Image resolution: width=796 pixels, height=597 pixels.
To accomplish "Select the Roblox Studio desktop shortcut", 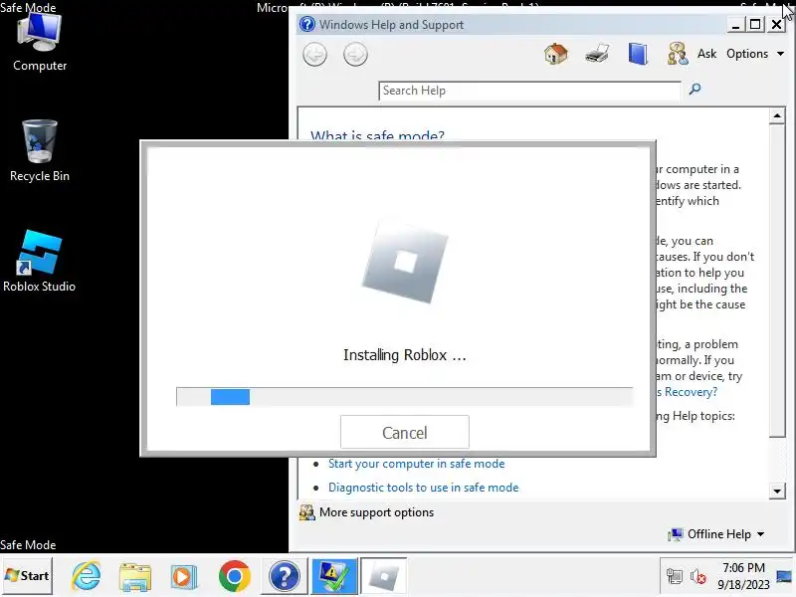I will (x=39, y=261).
